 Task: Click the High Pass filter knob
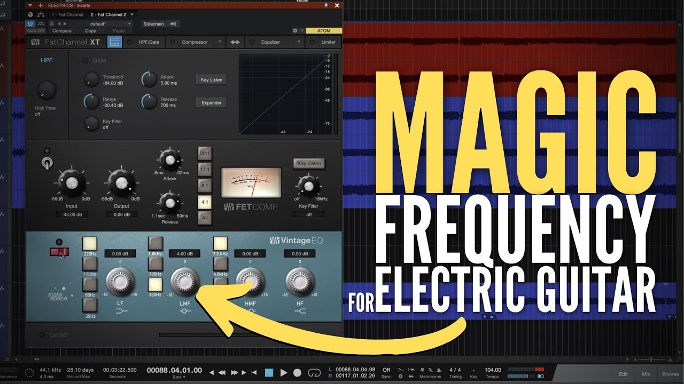point(46,91)
